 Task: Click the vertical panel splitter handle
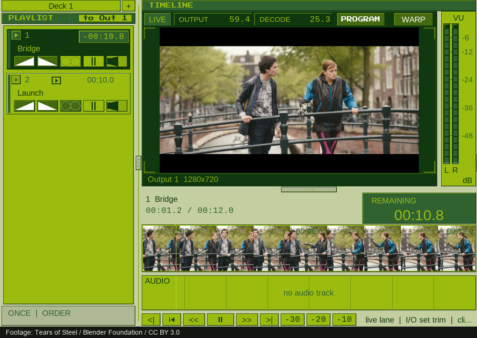point(138,163)
